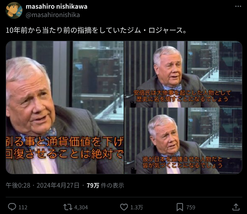Viewport: 247px width, 214px height.
Task: Open the top-right image with 安倍氏 subtitle
Action: (183, 74)
